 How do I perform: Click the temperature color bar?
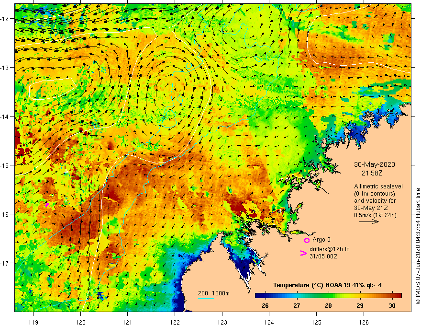[x=328, y=296]
